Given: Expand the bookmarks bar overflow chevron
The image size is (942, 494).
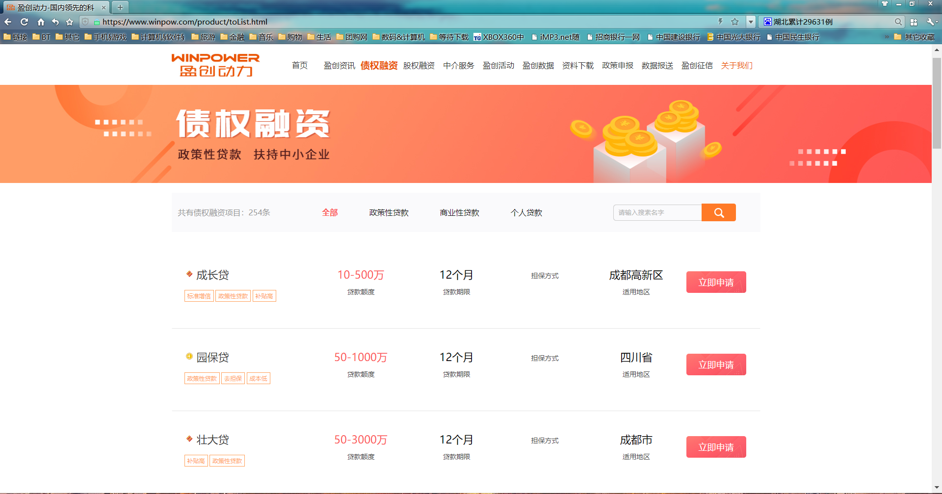Looking at the screenshot, I should [x=887, y=37].
